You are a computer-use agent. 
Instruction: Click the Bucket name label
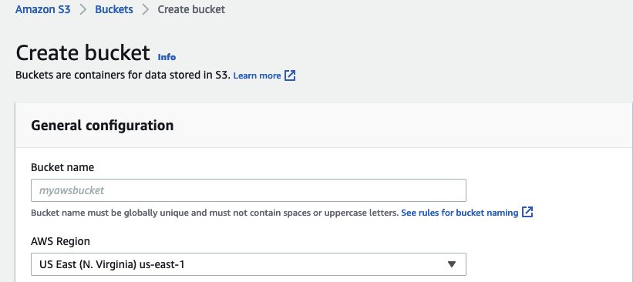pos(62,167)
